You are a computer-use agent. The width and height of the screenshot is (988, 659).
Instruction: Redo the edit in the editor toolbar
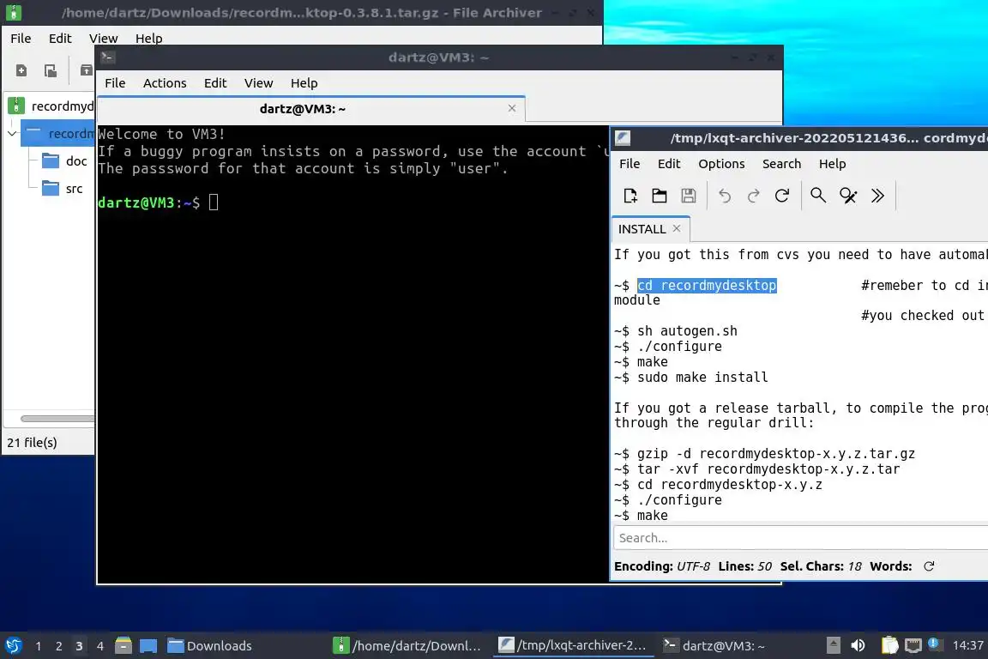coord(753,196)
